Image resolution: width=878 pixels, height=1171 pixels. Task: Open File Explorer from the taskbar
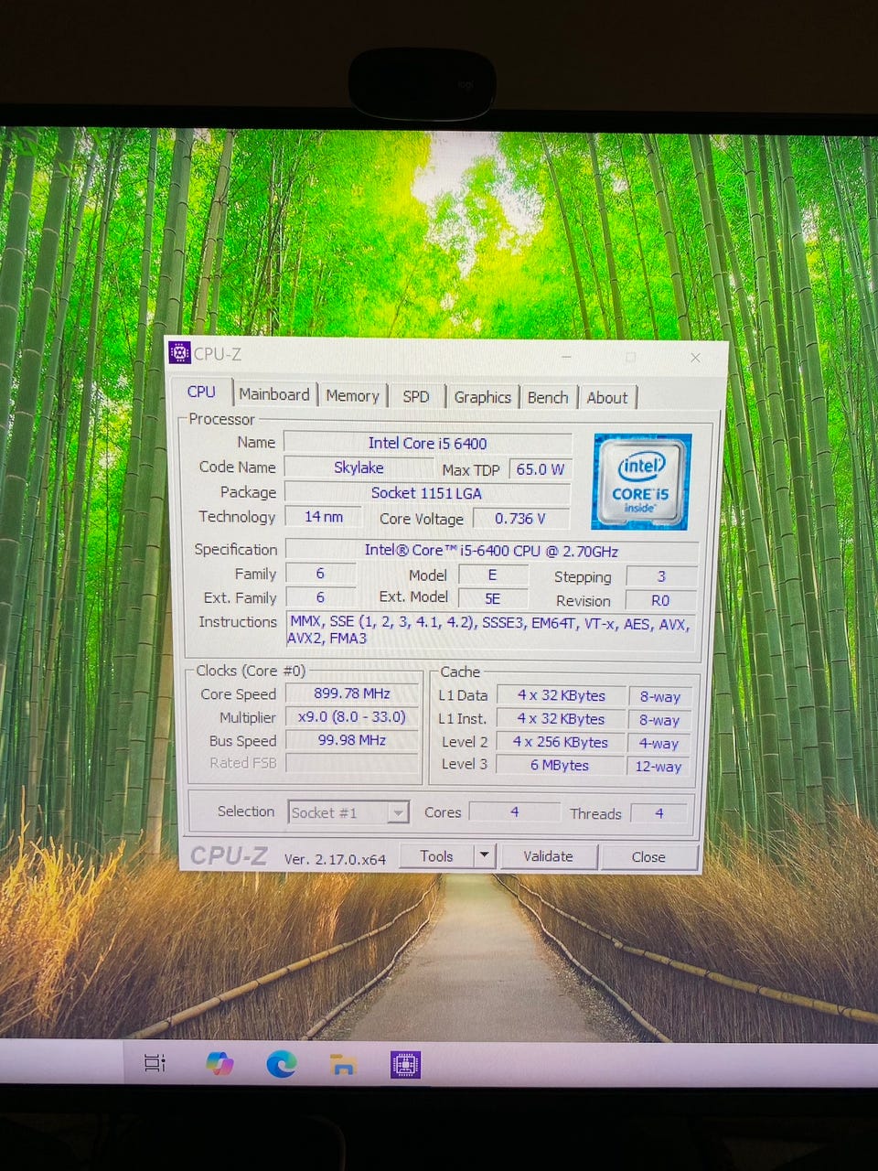[x=343, y=1064]
